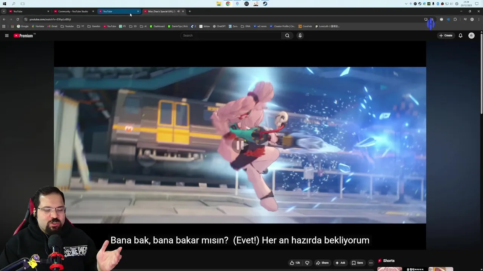Open the w2 remix bookmark
The width and height of the screenshot is (483, 271).
(x=260, y=26)
